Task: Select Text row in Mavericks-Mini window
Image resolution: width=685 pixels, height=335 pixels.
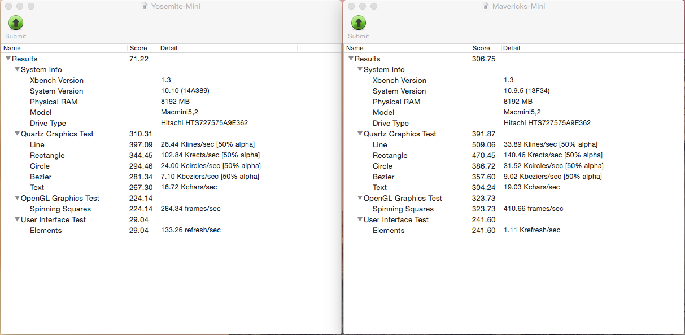Action: tap(514, 187)
